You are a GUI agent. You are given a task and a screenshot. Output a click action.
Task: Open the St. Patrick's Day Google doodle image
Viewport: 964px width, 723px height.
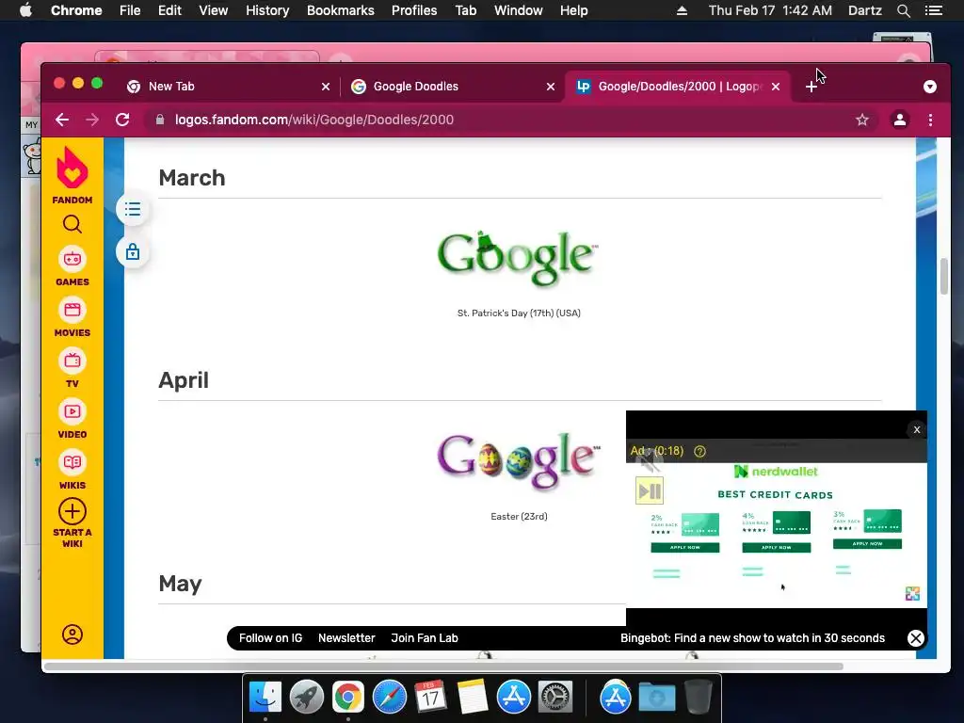pos(518,259)
